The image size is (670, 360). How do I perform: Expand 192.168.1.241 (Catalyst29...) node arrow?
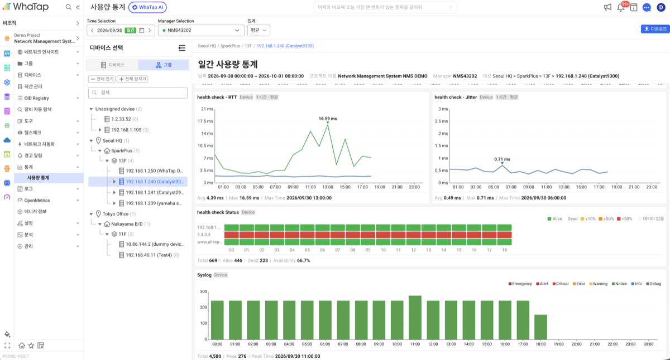tap(114, 192)
